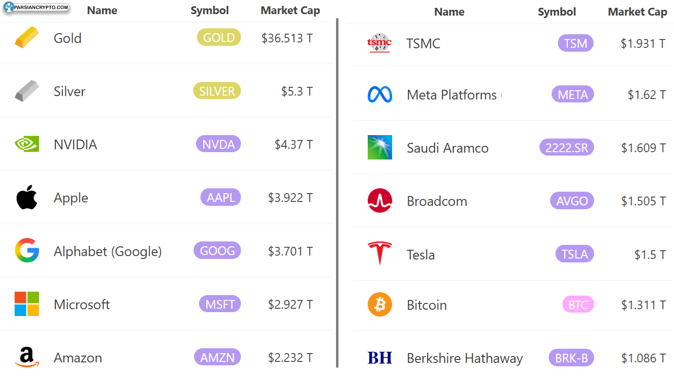
Task: Click the left table vertical scrollbar
Action: (x=337, y=195)
